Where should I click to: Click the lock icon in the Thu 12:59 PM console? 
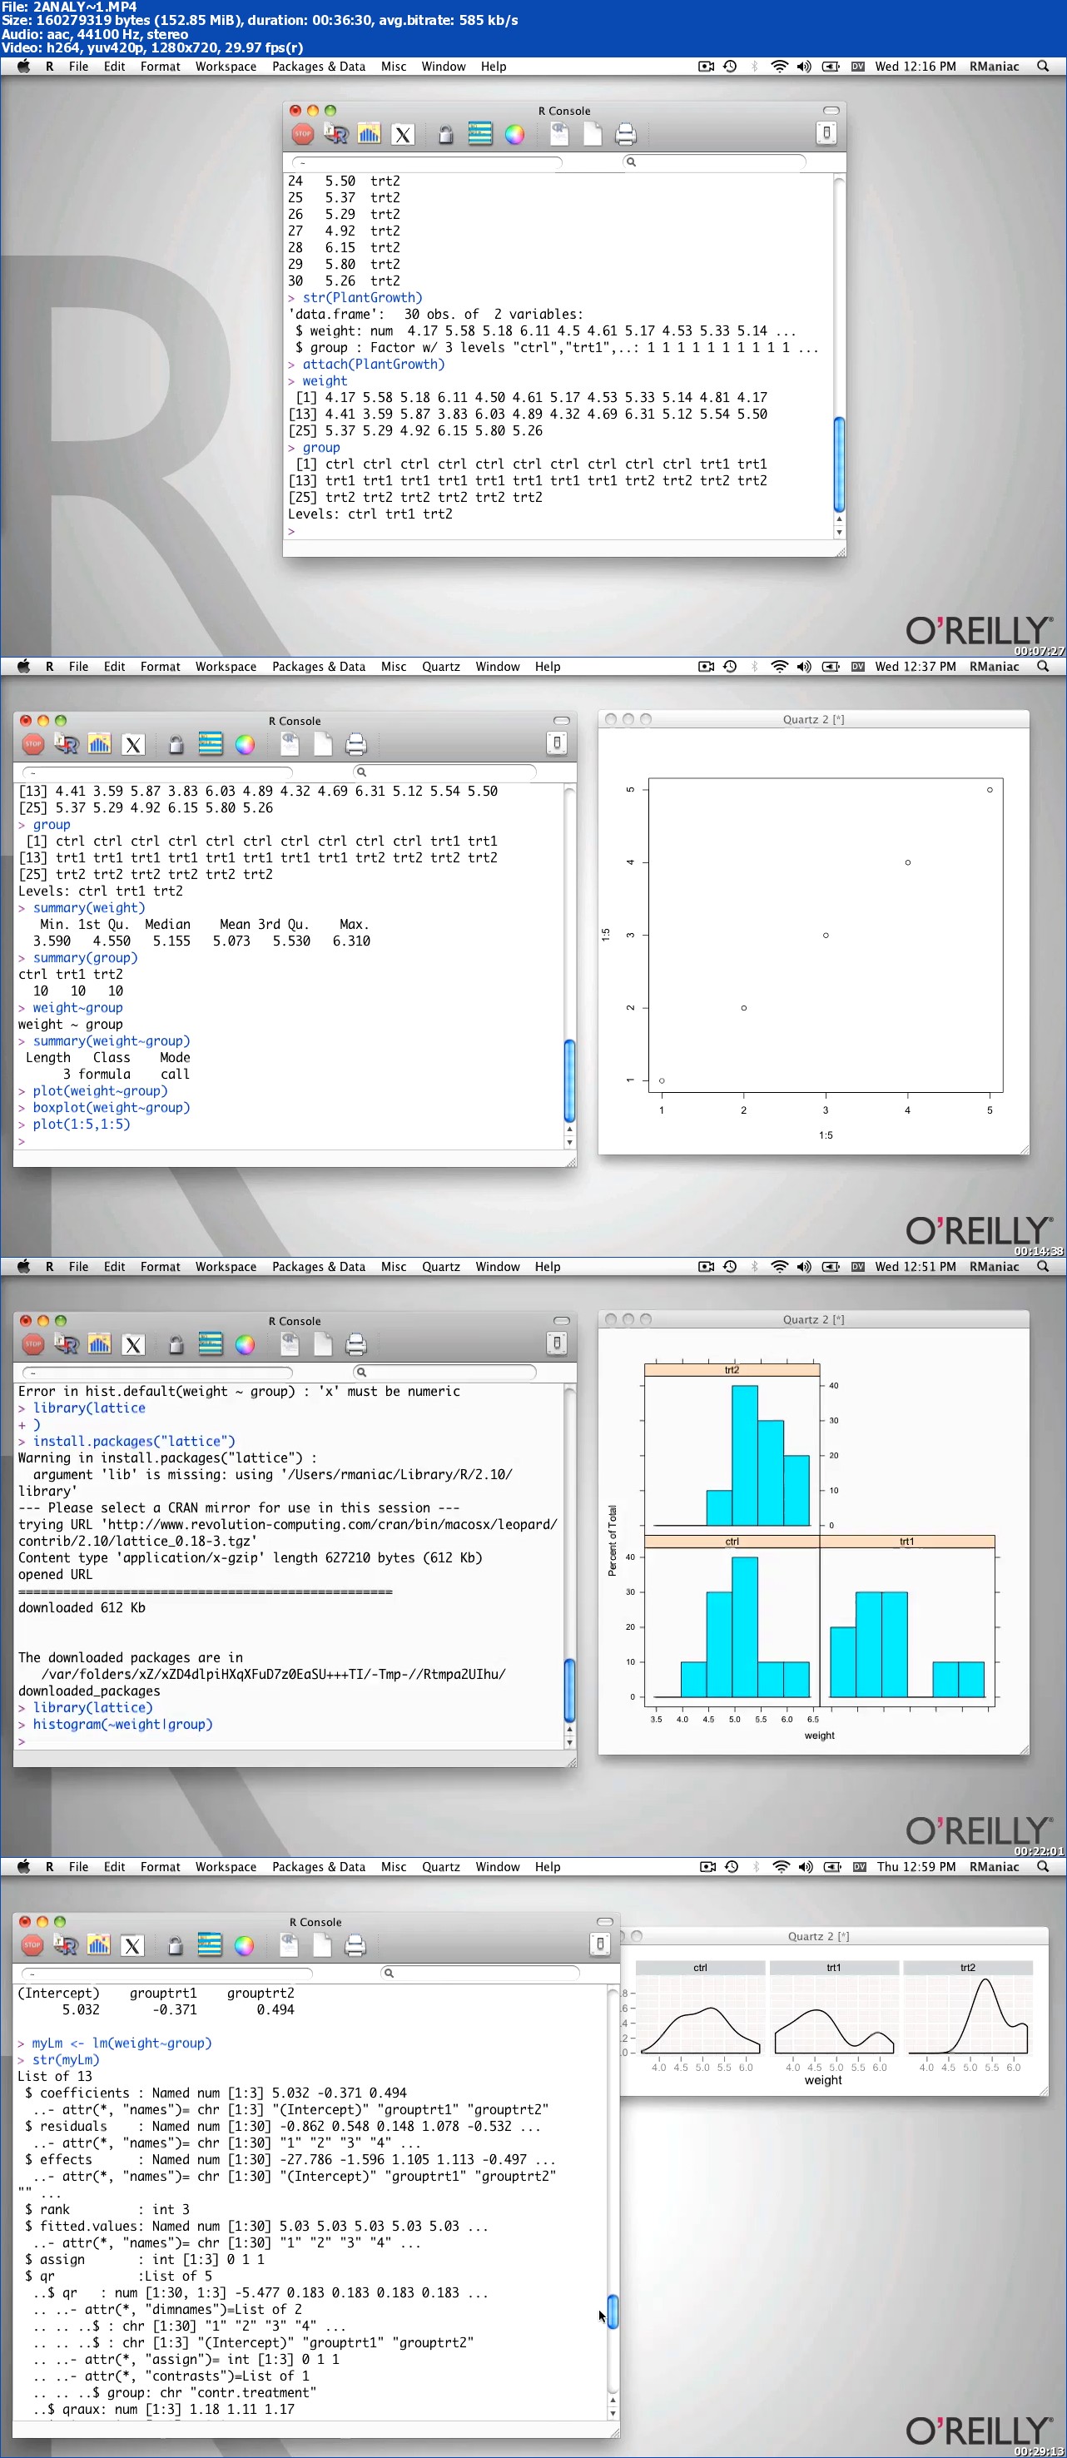(176, 1945)
